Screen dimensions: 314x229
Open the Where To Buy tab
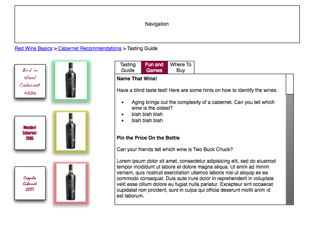[x=181, y=67]
